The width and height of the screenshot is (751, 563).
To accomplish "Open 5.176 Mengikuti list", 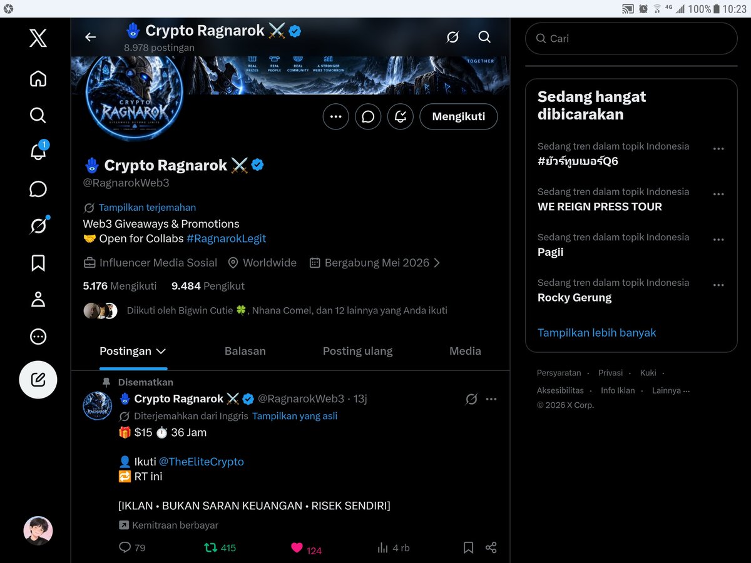I will pos(120,286).
